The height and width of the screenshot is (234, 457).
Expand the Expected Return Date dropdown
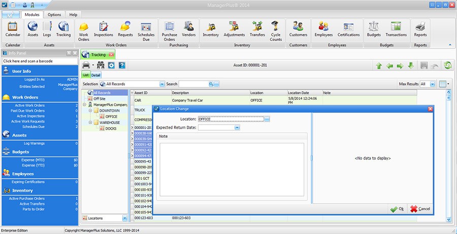[237, 128]
